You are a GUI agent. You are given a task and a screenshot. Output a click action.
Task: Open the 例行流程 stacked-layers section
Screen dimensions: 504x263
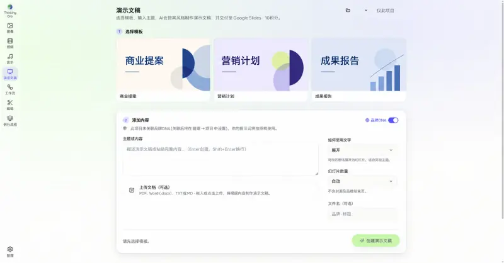(10, 121)
